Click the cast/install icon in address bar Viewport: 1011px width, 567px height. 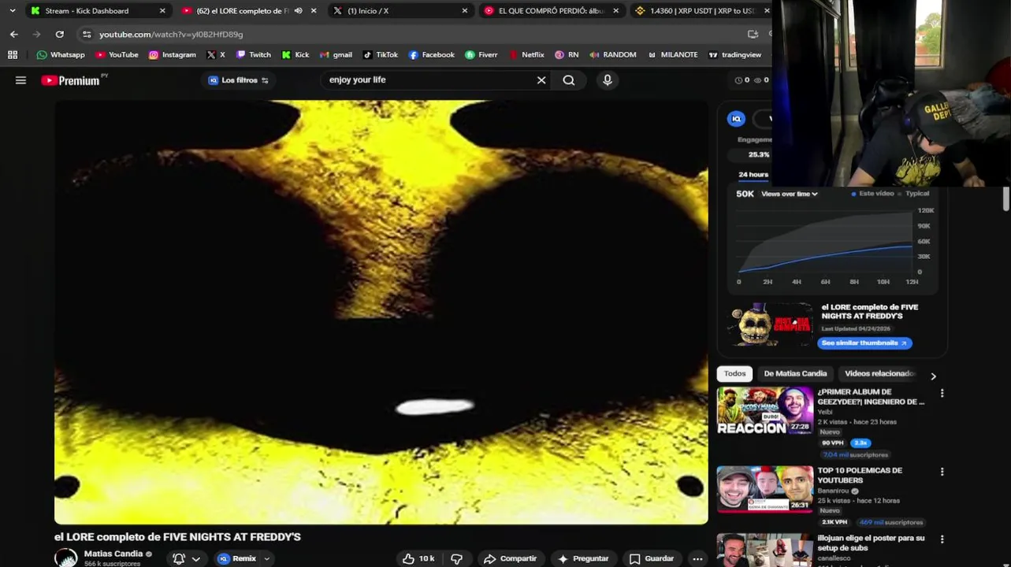coord(753,34)
